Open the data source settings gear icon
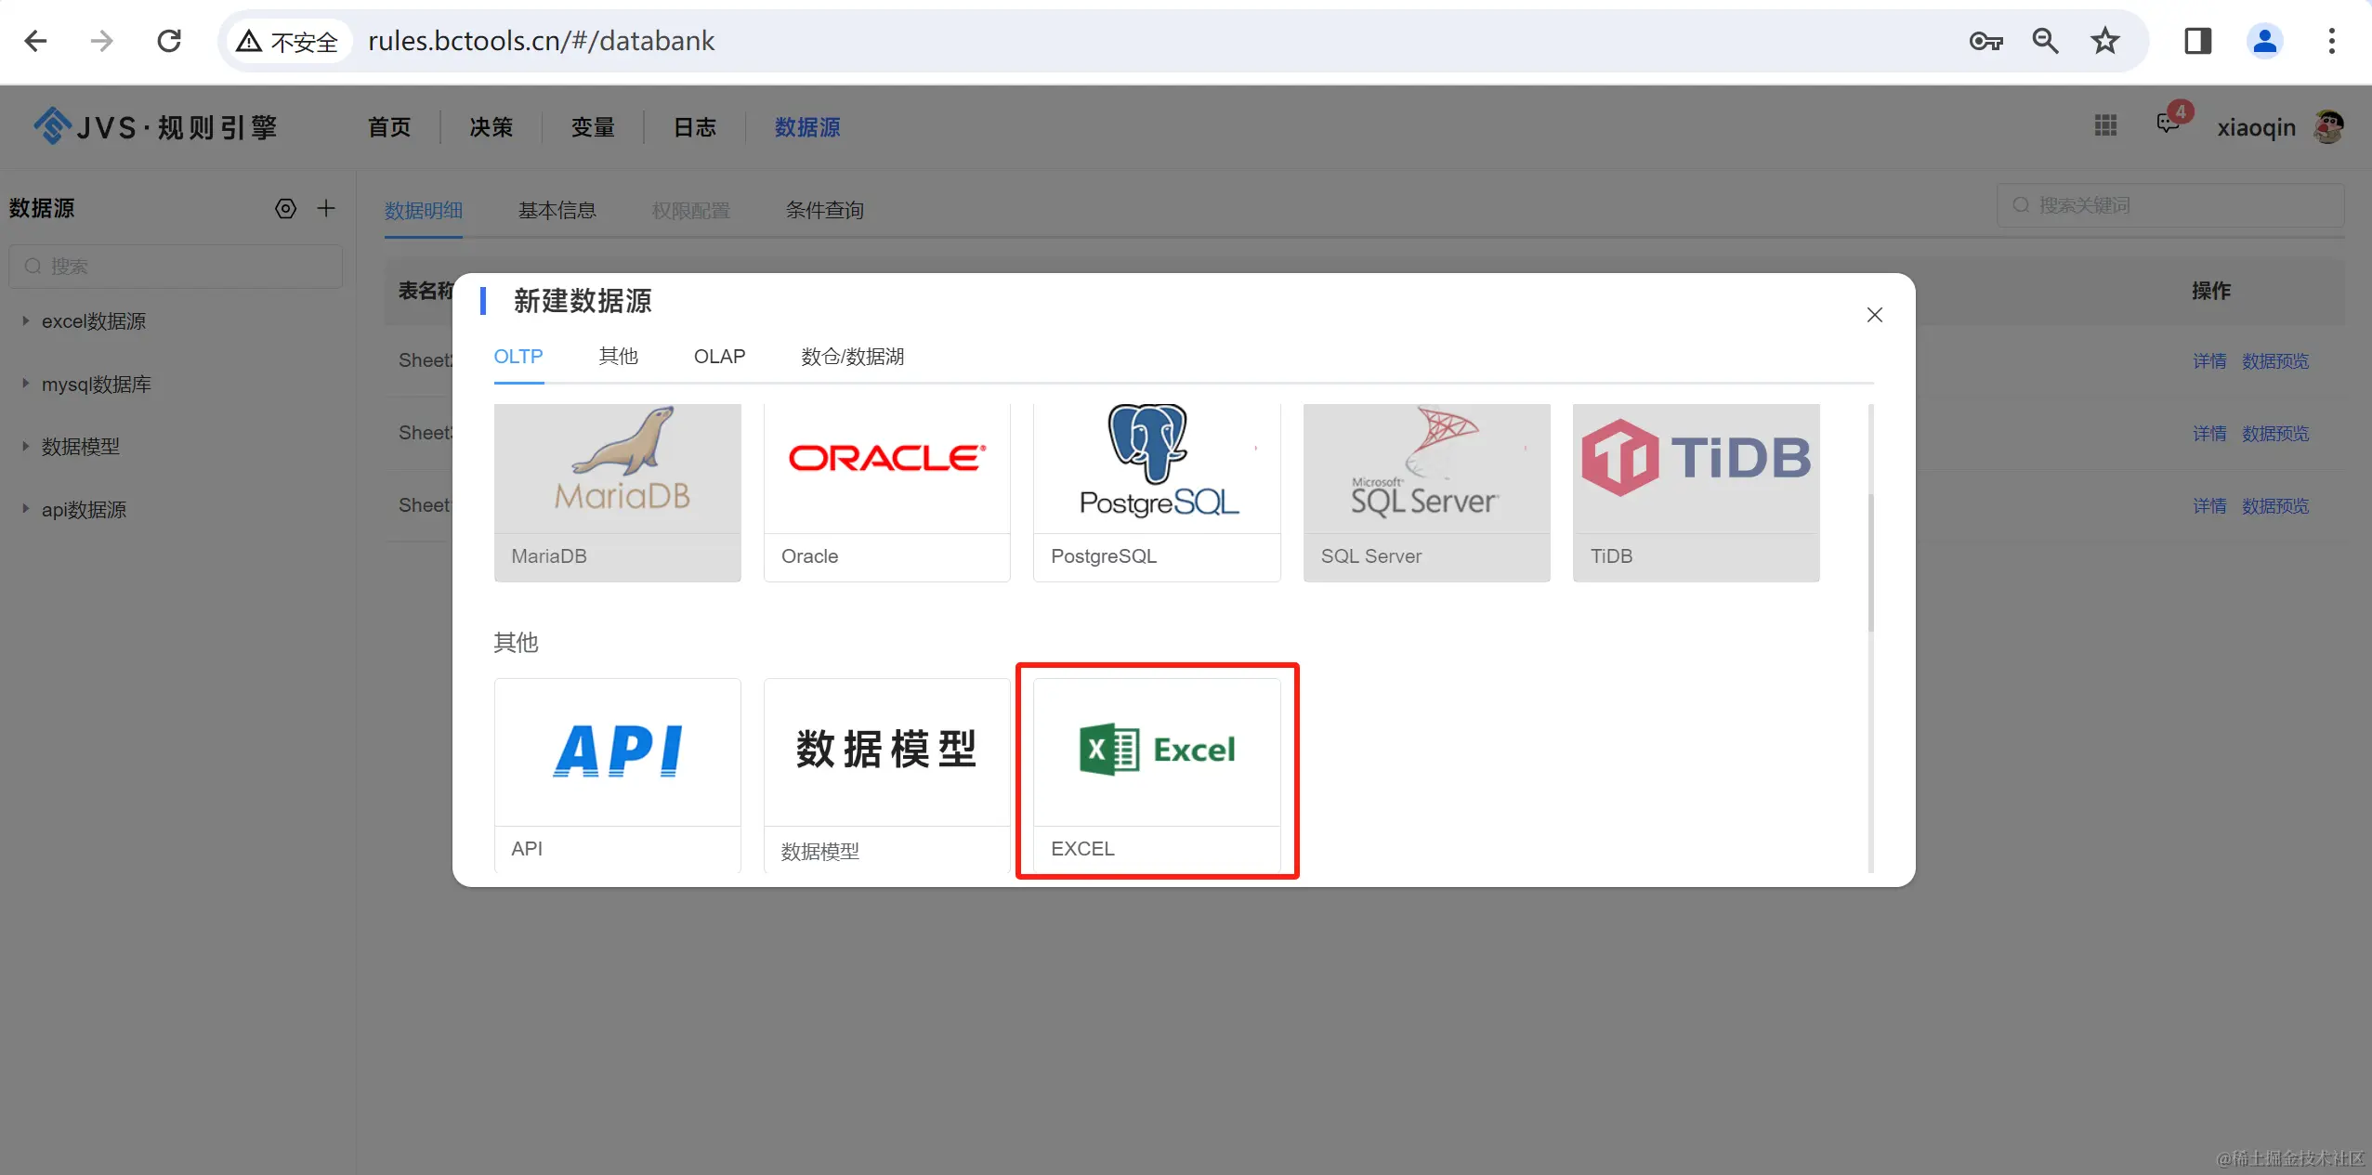2372x1175 pixels. (286, 208)
